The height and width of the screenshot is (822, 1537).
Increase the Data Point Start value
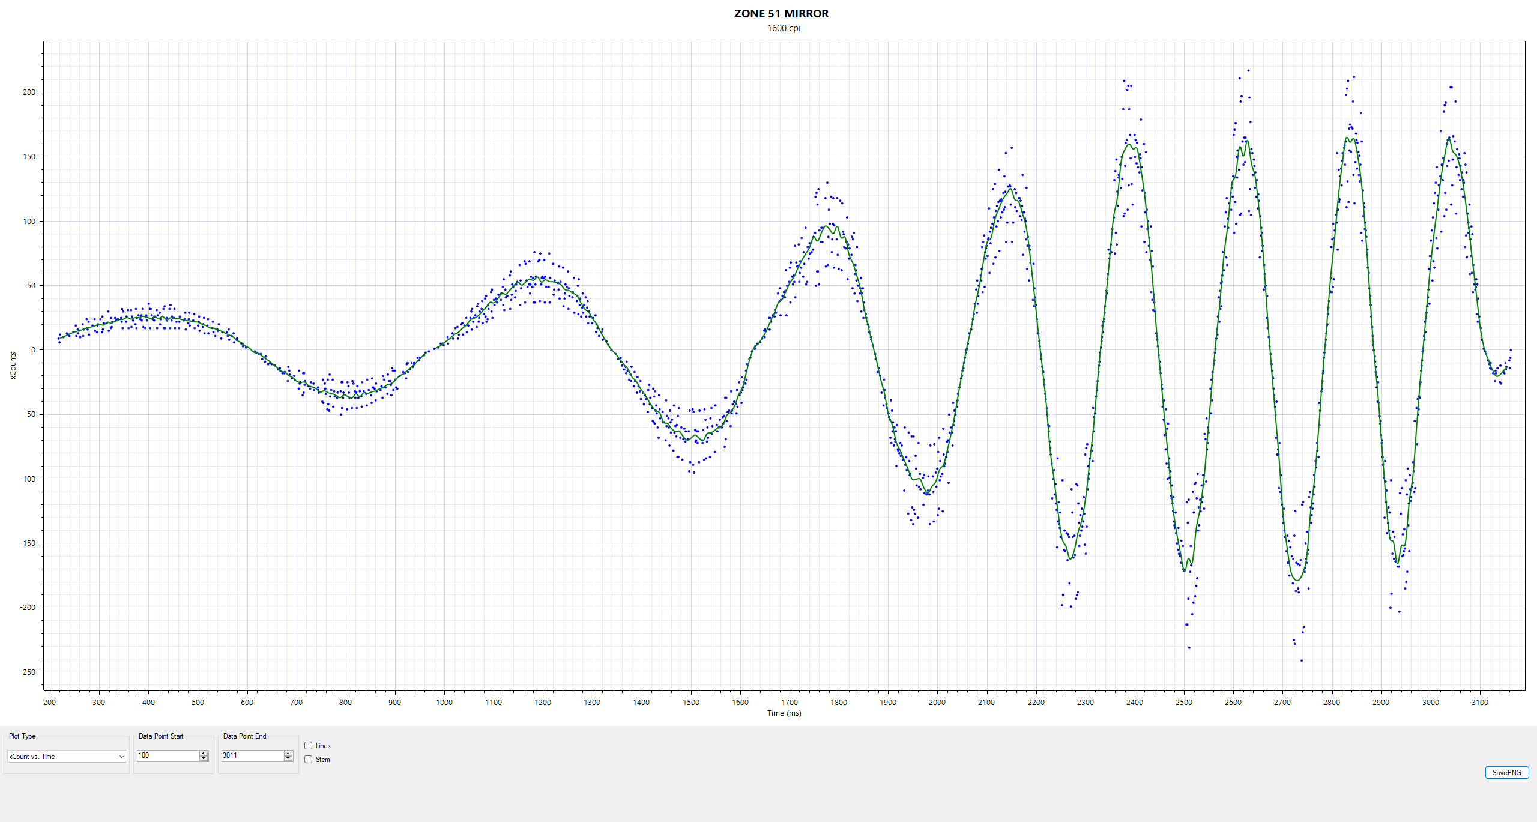tap(204, 753)
